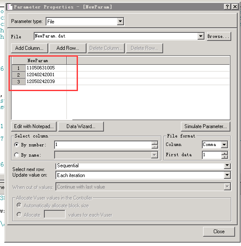Click the Close button
Screen dimensions: 241x246
tap(219, 232)
